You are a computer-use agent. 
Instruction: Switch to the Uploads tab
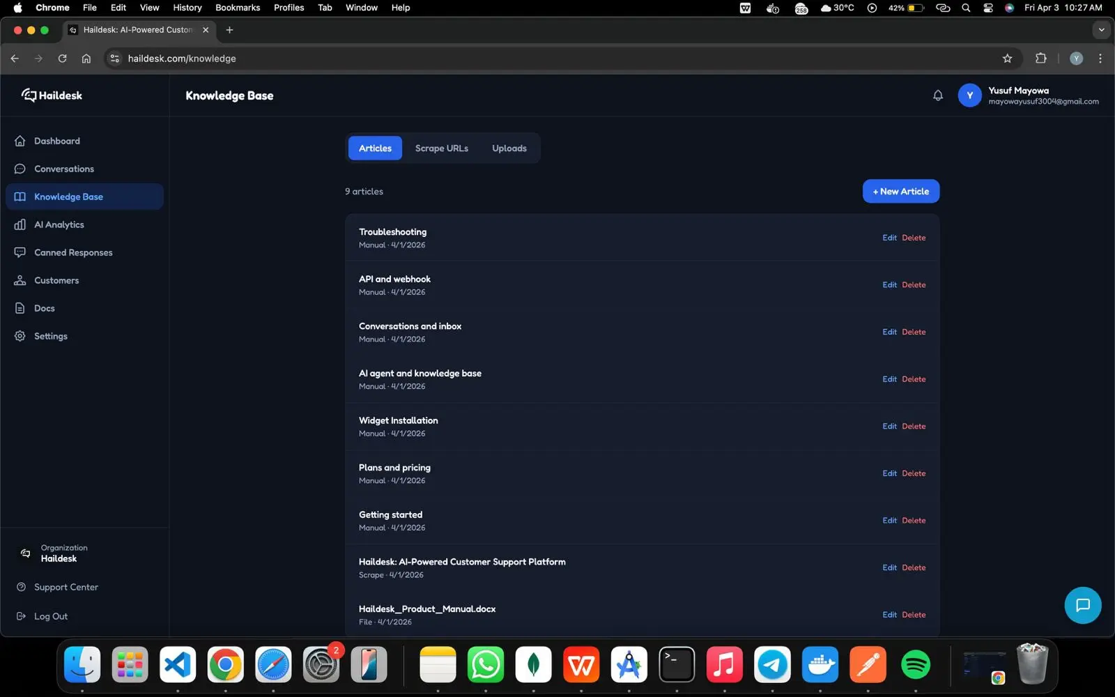coord(509,148)
